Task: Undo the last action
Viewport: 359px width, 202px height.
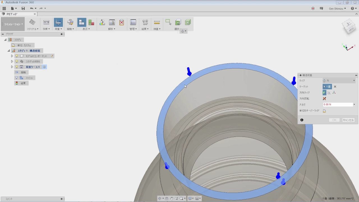Action: tap(32, 8)
